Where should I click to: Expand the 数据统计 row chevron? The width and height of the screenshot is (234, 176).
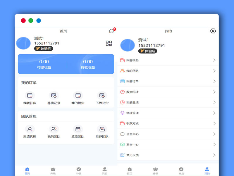coord(214,92)
